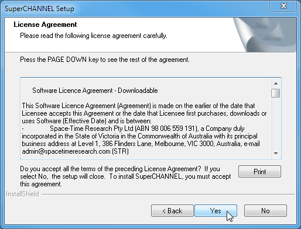
Task: Click the 'Software Licence Agreement - Downloadable' line
Action: [x=95, y=91]
